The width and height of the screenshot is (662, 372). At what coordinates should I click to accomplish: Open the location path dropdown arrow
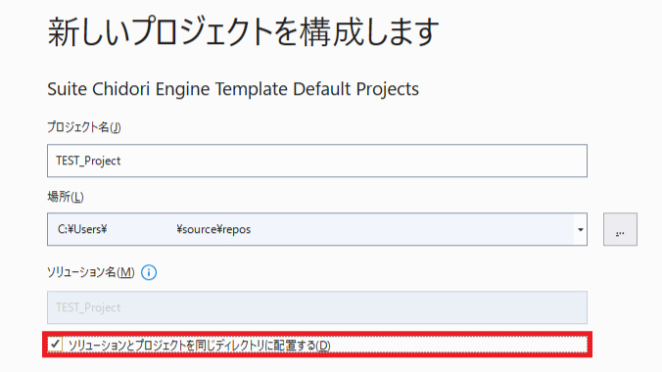click(x=581, y=229)
